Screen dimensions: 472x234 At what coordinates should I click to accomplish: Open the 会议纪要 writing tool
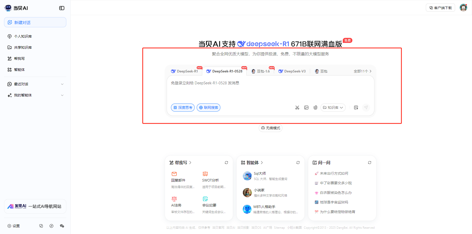214,205
